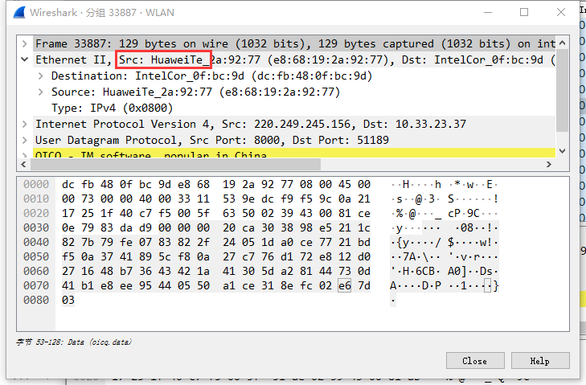Select Frame 33887 summary line text

tap(295, 43)
